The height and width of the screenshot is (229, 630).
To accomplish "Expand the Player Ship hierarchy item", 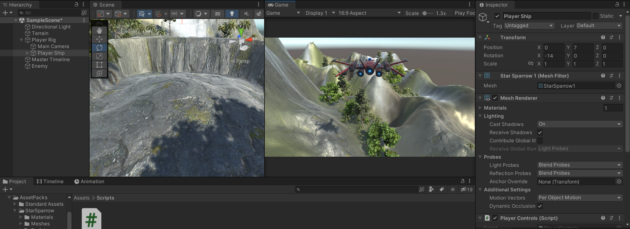I will pos(27,53).
